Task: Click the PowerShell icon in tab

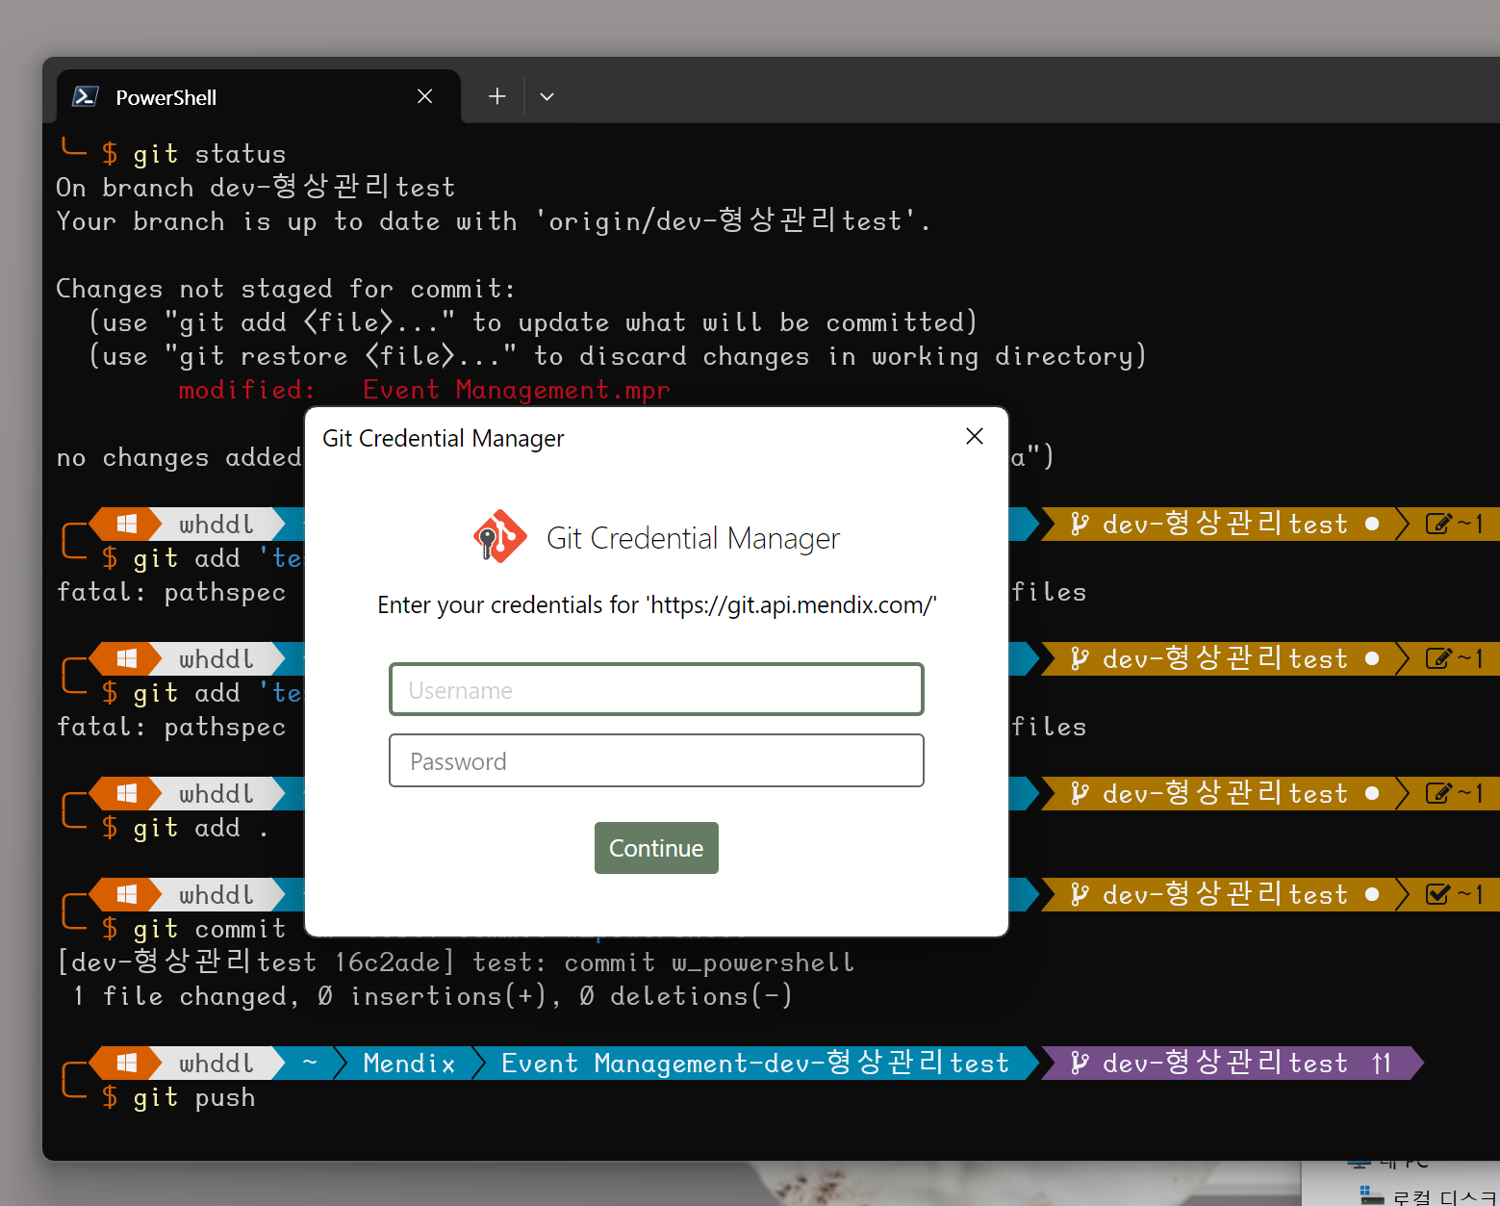Action: pos(86,96)
